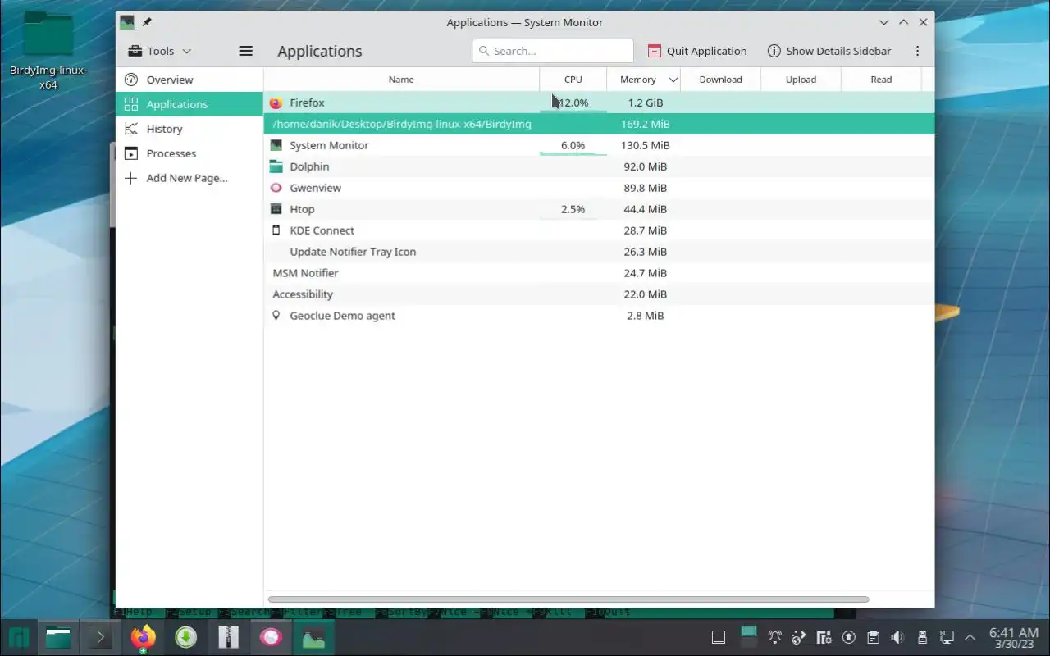Image resolution: width=1050 pixels, height=656 pixels.
Task: Toggle Show Details Sidebar
Action: pyautogui.click(x=829, y=51)
